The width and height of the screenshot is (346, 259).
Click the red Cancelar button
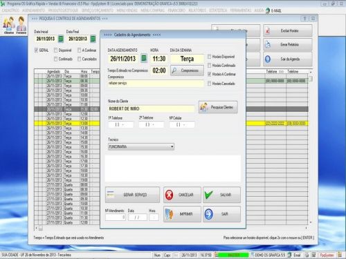click(182, 195)
